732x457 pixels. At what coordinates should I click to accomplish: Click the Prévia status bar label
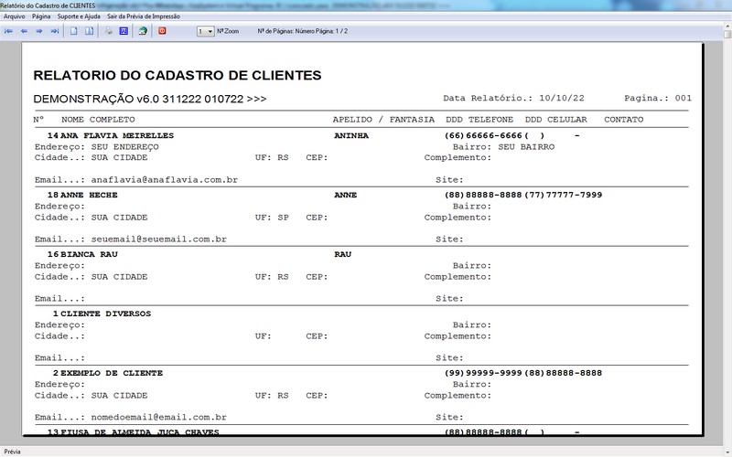[x=12, y=452]
